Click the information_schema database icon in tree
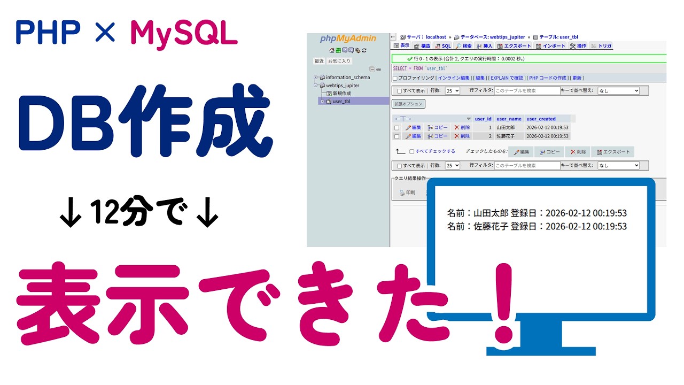The height and width of the screenshot is (385, 684). click(x=322, y=78)
